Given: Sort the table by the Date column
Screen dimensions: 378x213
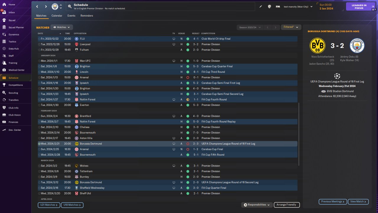Looking at the screenshot, I should coord(40,33).
